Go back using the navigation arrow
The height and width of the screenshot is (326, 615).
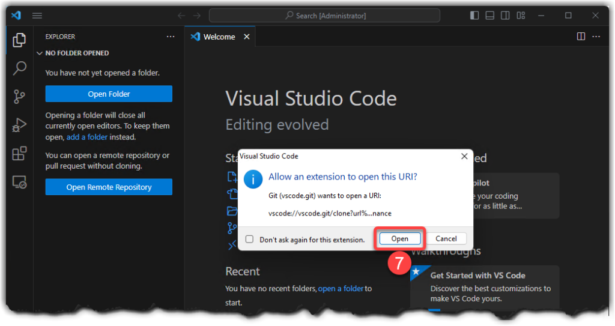[x=181, y=16]
